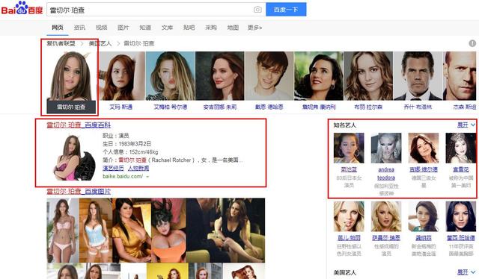The image size is (479, 279).
Task: Open the 采购 tab
Action: pos(211,28)
